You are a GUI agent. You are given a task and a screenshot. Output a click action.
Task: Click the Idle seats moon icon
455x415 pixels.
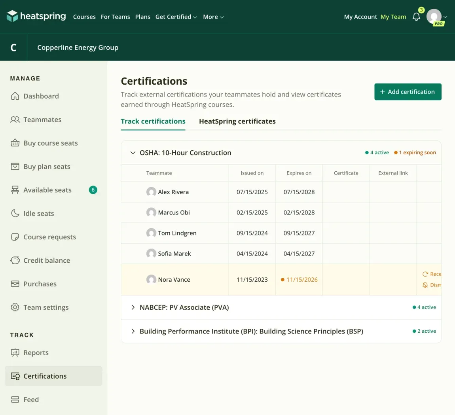[x=15, y=213]
